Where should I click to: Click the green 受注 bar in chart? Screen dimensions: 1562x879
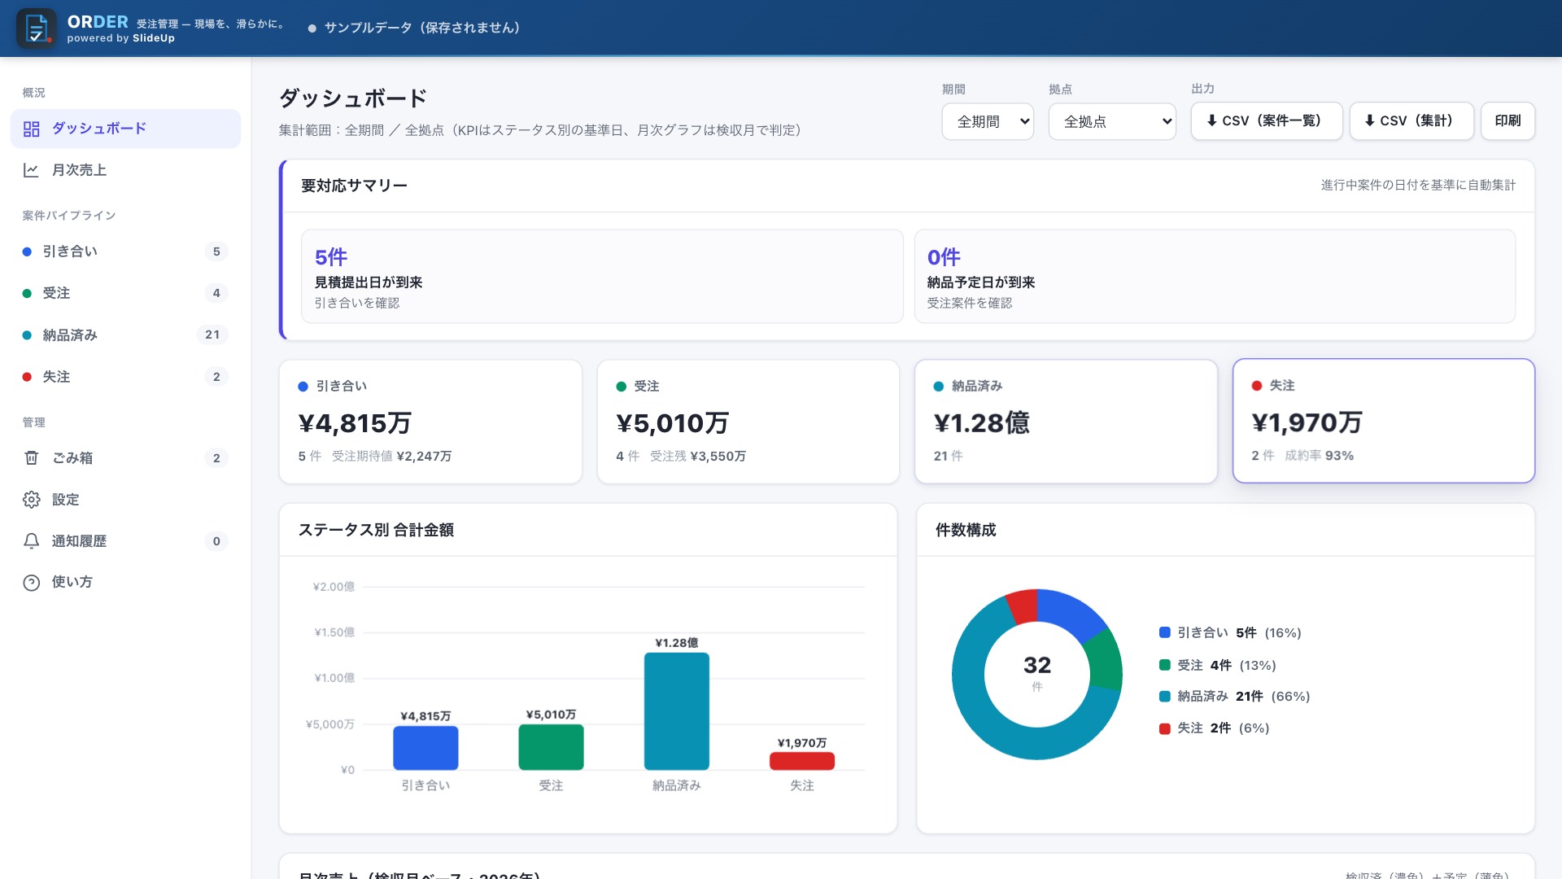click(551, 747)
